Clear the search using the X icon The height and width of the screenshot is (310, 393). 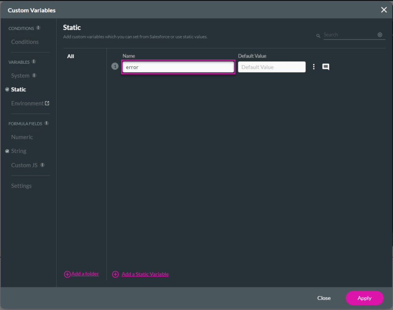pyautogui.click(x=380, y=35)
